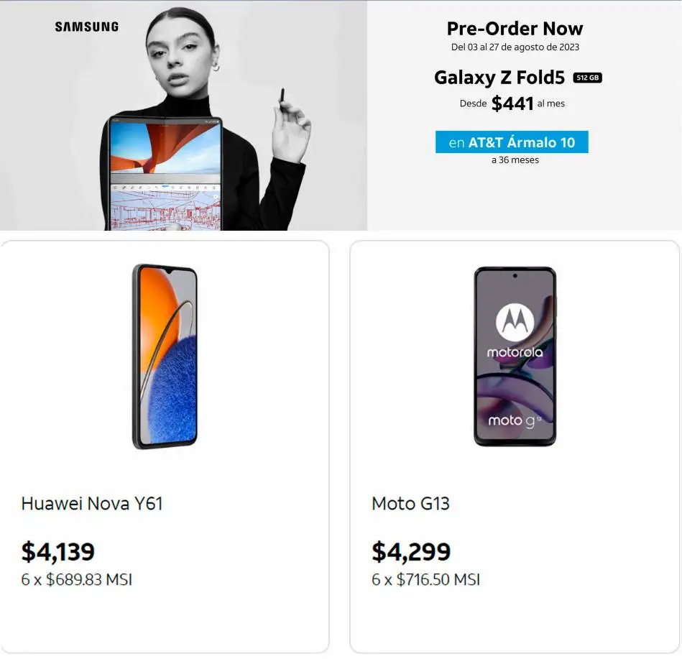The width and height of the screenshot is (682, 659).
Task: Click the Samsung logo in banner
Action: point(86,27)
